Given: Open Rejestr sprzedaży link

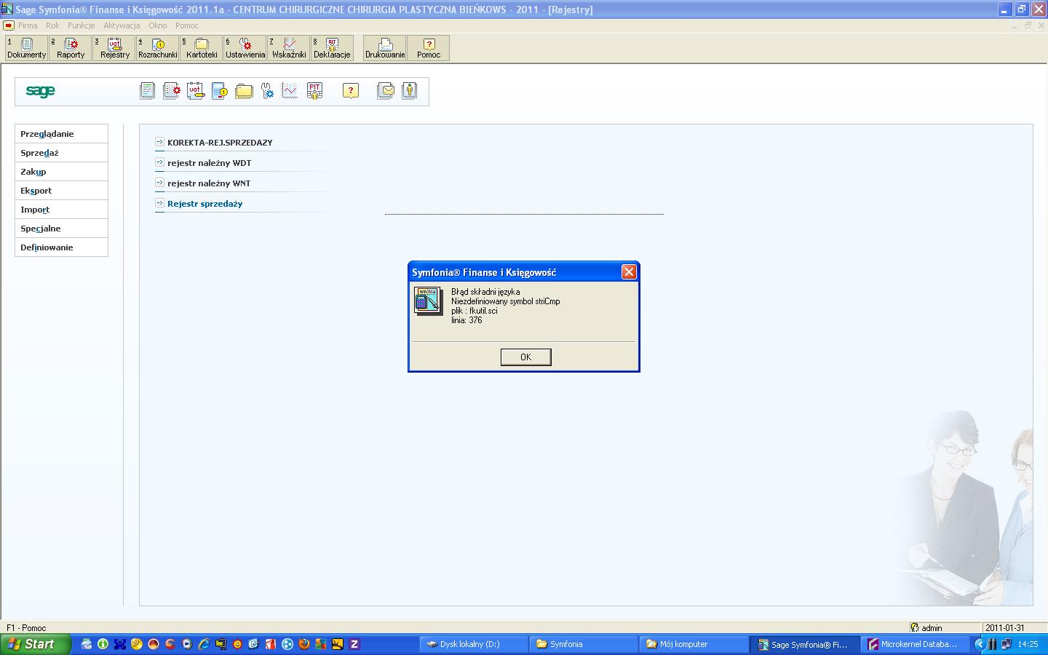Looking at the screenshot, I should click(x=205, y=204).
